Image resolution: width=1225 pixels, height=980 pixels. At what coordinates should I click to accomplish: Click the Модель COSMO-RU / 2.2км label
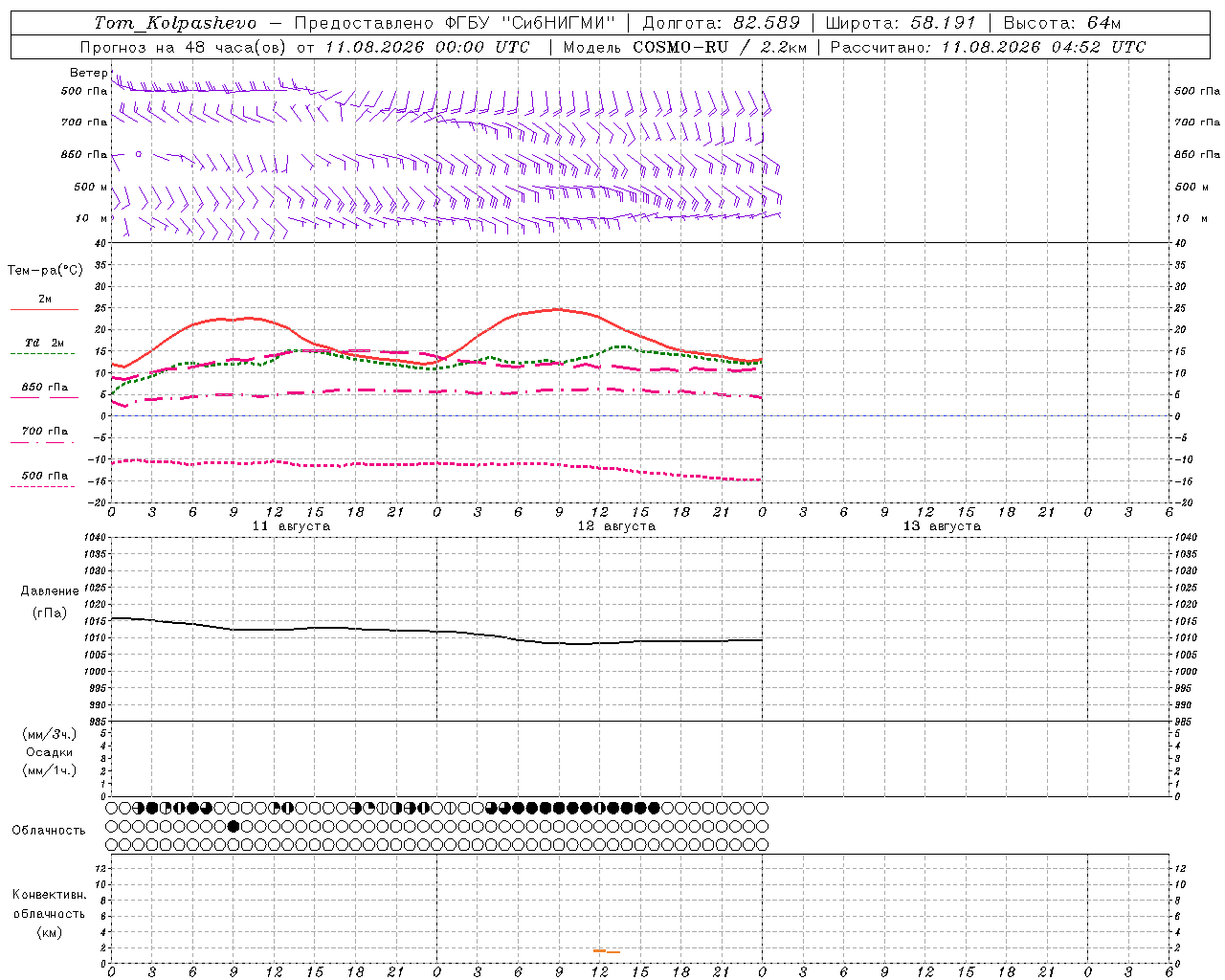(x=684, y=47)
